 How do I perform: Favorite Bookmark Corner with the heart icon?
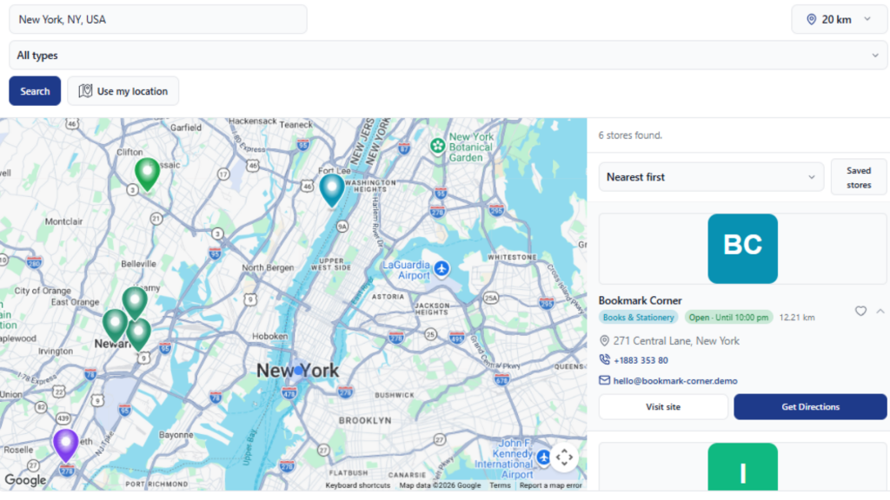860,311
